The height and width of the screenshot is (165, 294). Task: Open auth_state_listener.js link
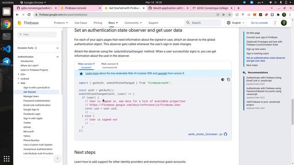click(205, 134)
